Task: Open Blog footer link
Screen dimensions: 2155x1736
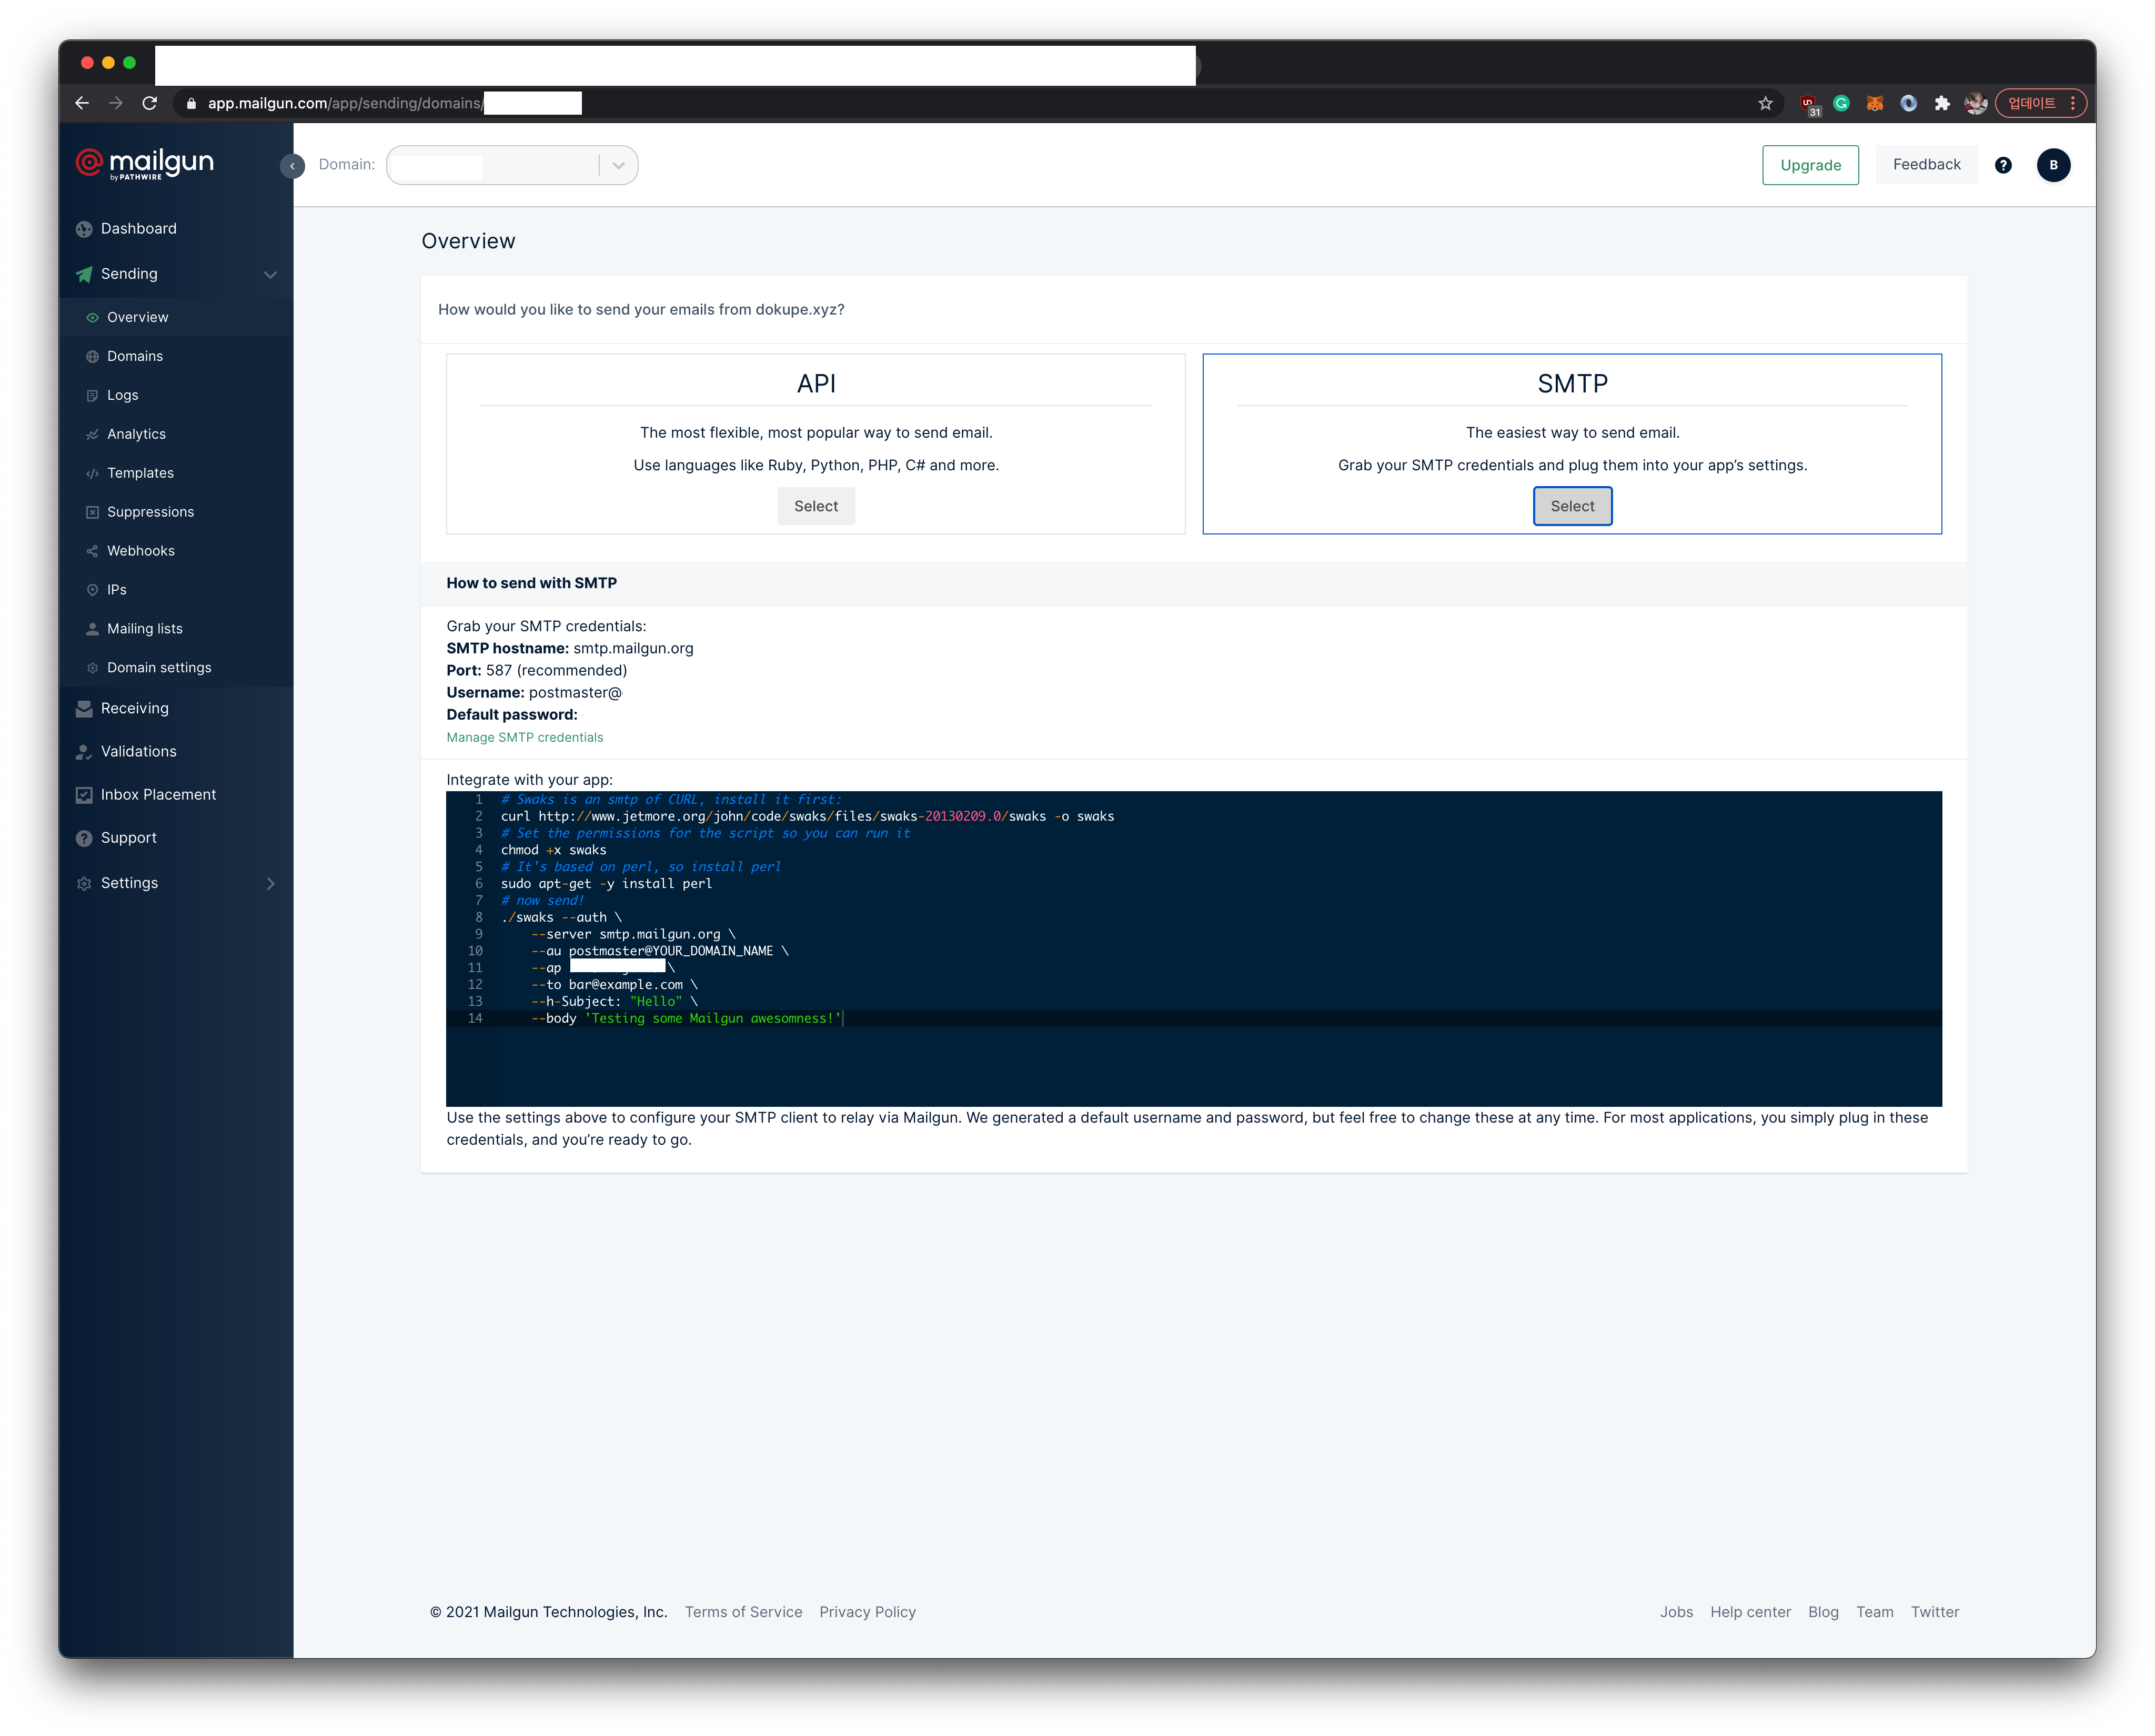Action: [1823, 1612]
